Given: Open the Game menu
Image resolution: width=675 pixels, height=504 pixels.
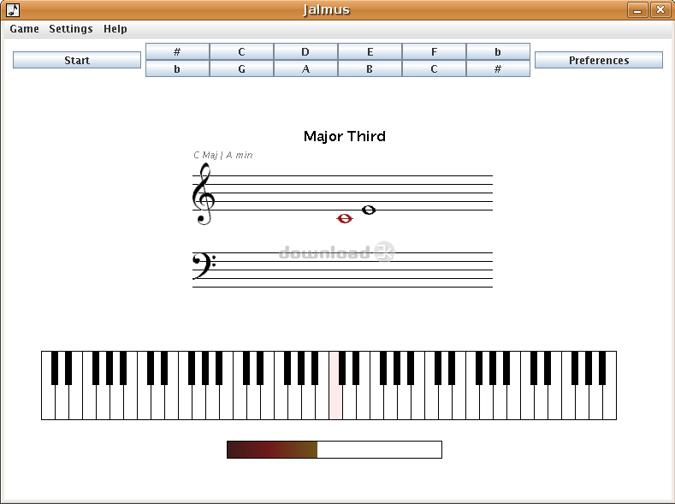Looking at the screenshot, I should (24, 29).
